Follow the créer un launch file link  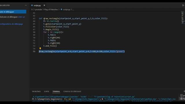tap(21, 17)
